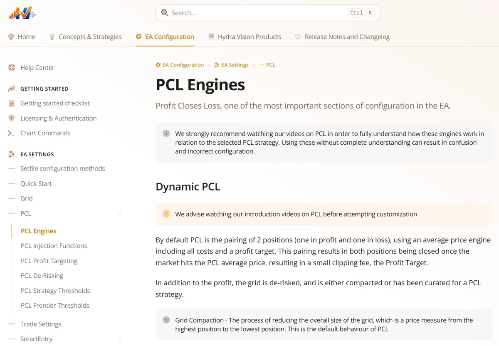The height and width of the screenshot is (346, 499).
Task: Open Getting started checklist page
Action: click(x=55, y=103)
